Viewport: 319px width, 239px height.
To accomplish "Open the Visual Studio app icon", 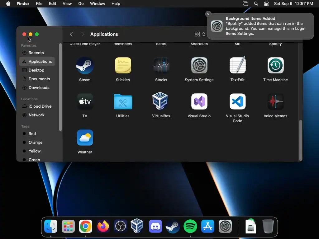I will [199, 101].
